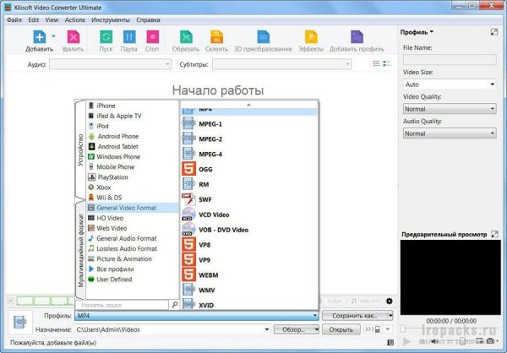Select the RM format entry
This screenshot has height=353, width=507.
[x=249, y=184]
